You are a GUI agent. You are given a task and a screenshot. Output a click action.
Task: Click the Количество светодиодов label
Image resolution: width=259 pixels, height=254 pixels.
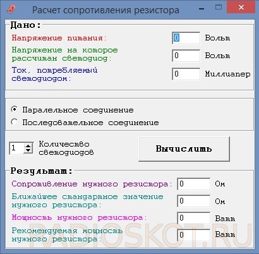(66, 148)
